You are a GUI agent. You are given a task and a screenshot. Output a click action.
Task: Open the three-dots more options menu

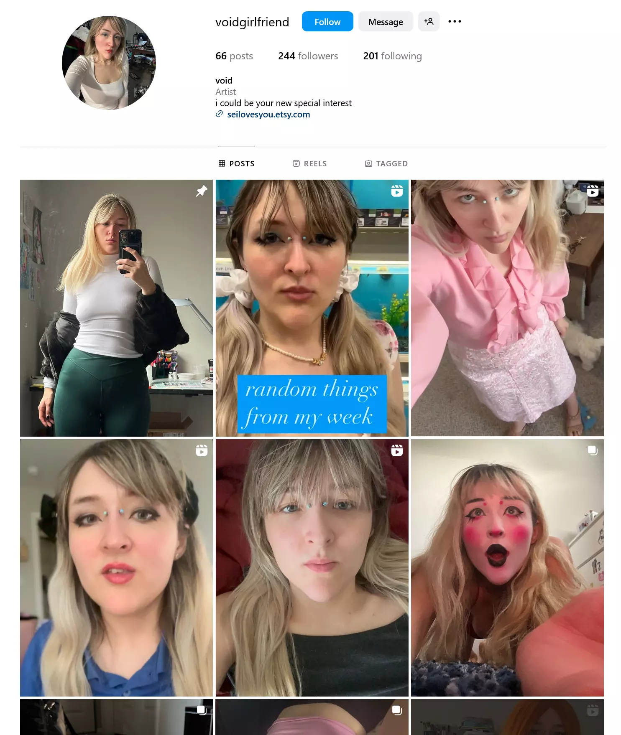pos(455,21)
